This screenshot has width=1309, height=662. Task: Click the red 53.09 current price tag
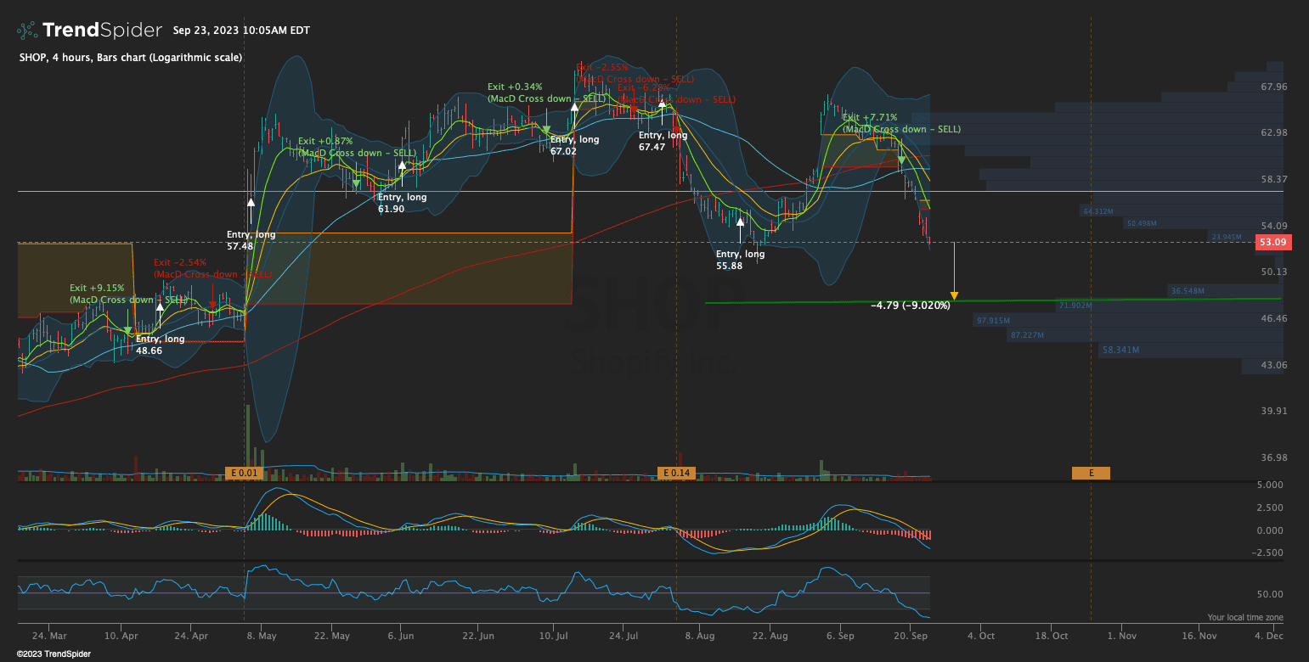(1272, 243)
